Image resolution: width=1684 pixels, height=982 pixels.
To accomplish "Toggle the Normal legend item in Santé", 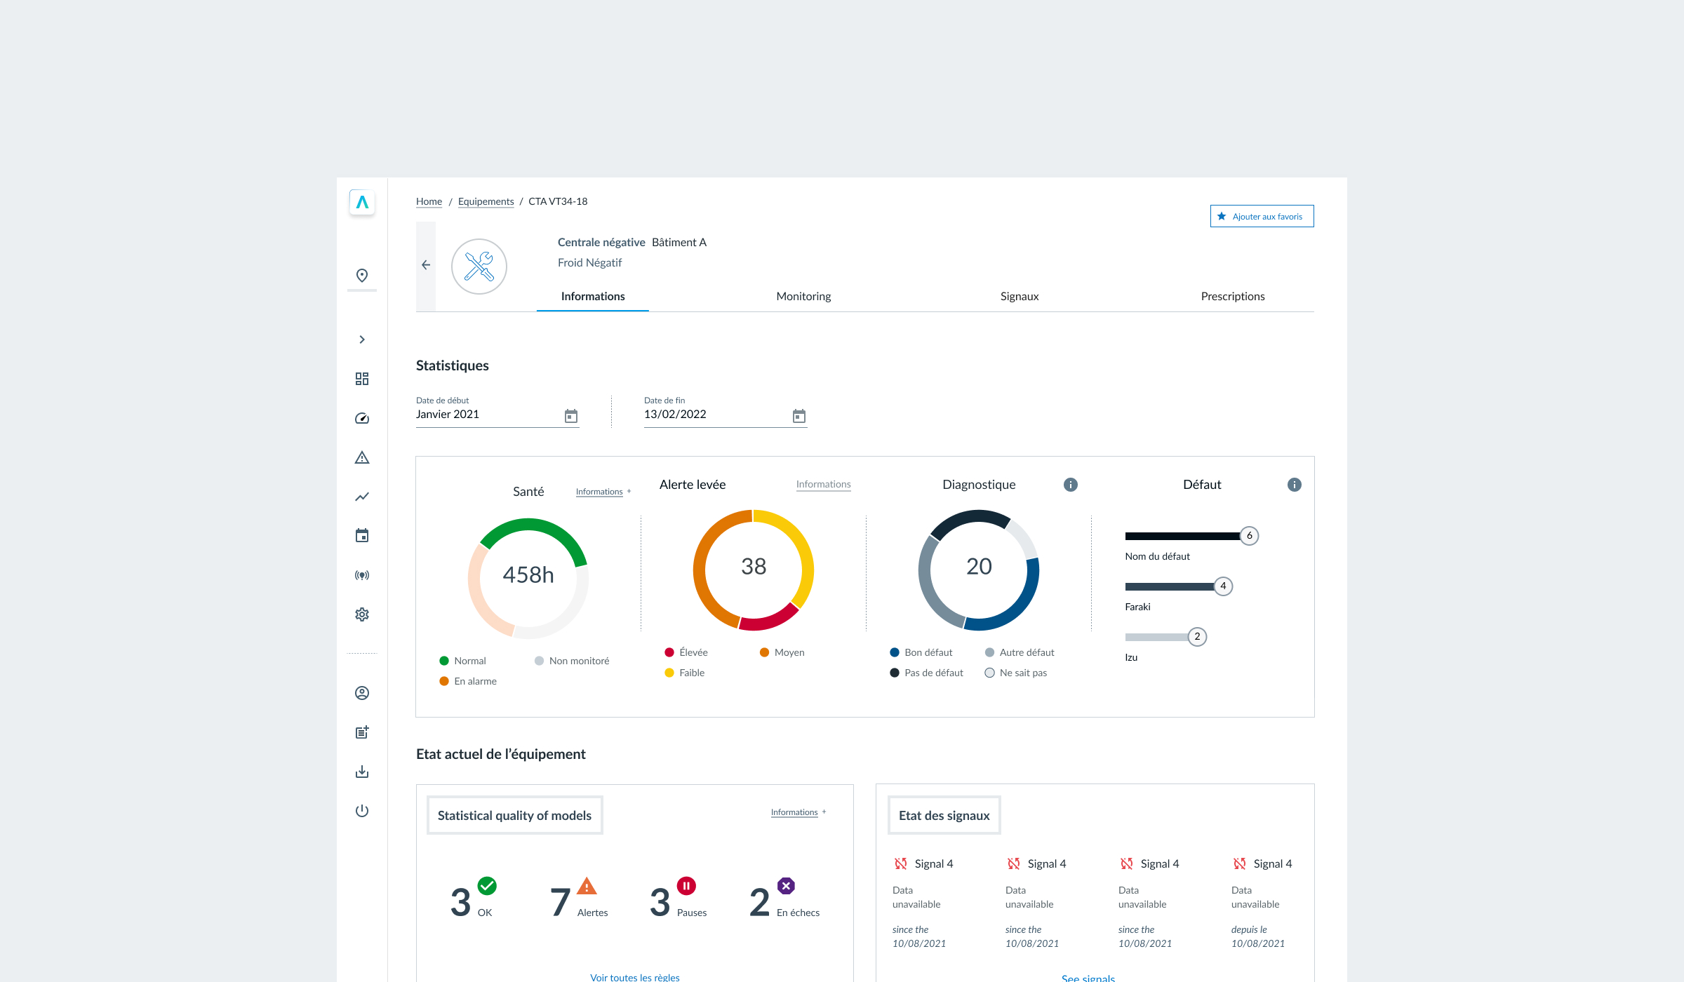I will click(x=463, y=661).
